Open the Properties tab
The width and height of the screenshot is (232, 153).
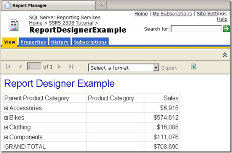(33, 42)
